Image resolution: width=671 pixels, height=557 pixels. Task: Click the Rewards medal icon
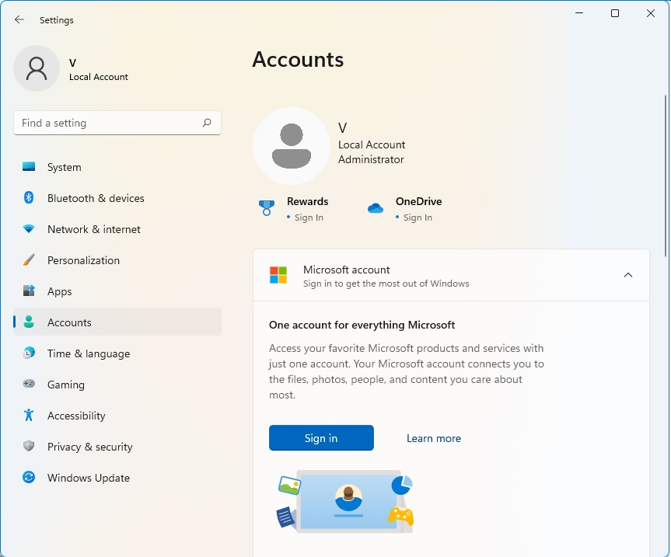[x=266, y=208]
